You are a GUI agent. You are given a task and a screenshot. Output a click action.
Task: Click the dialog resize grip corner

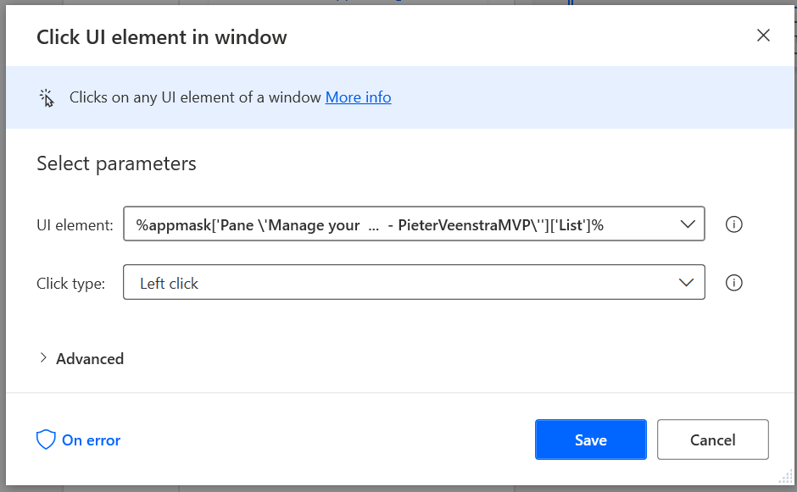(786, 476)
